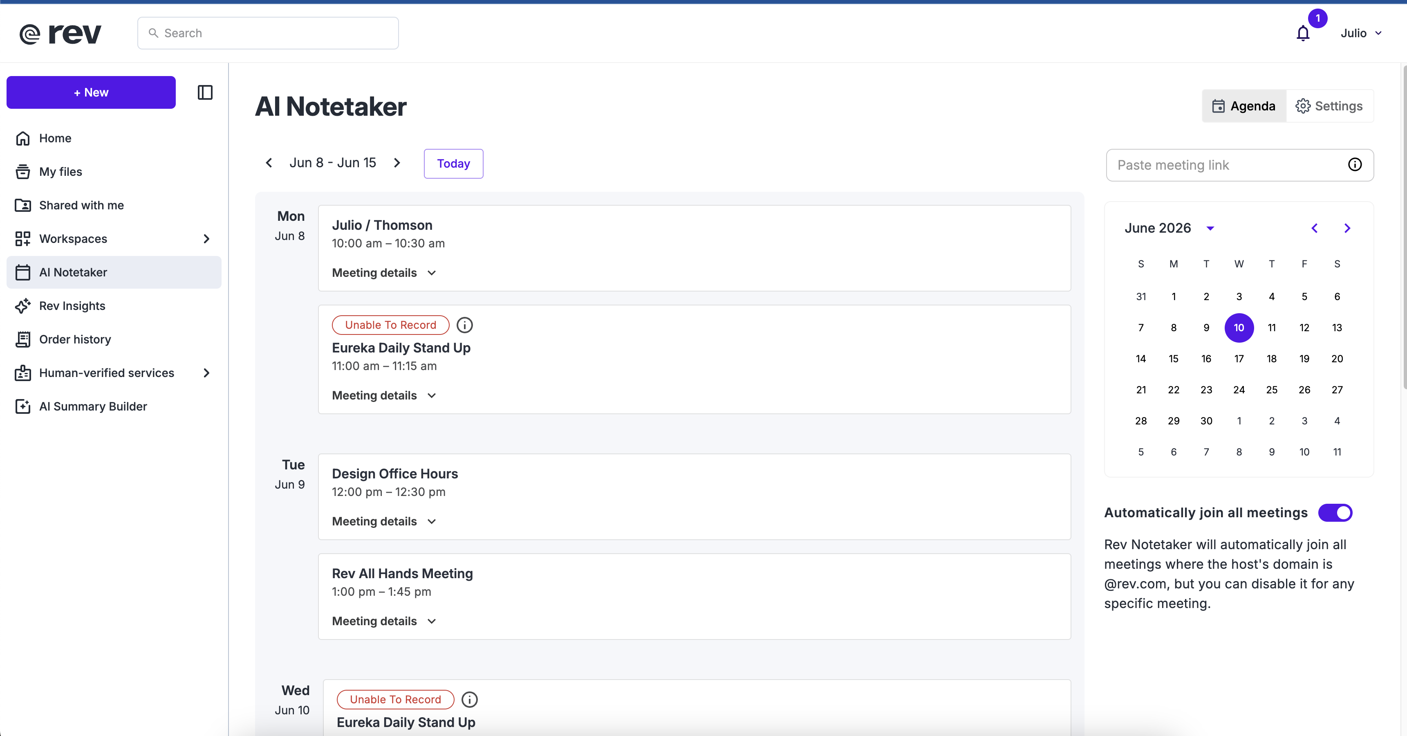
Task: Show previous month in mini calendar
Action: point(1315,228)
